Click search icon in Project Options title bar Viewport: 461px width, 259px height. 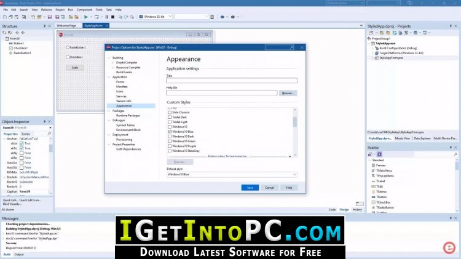pyautogui.click(x=291, y=47)
